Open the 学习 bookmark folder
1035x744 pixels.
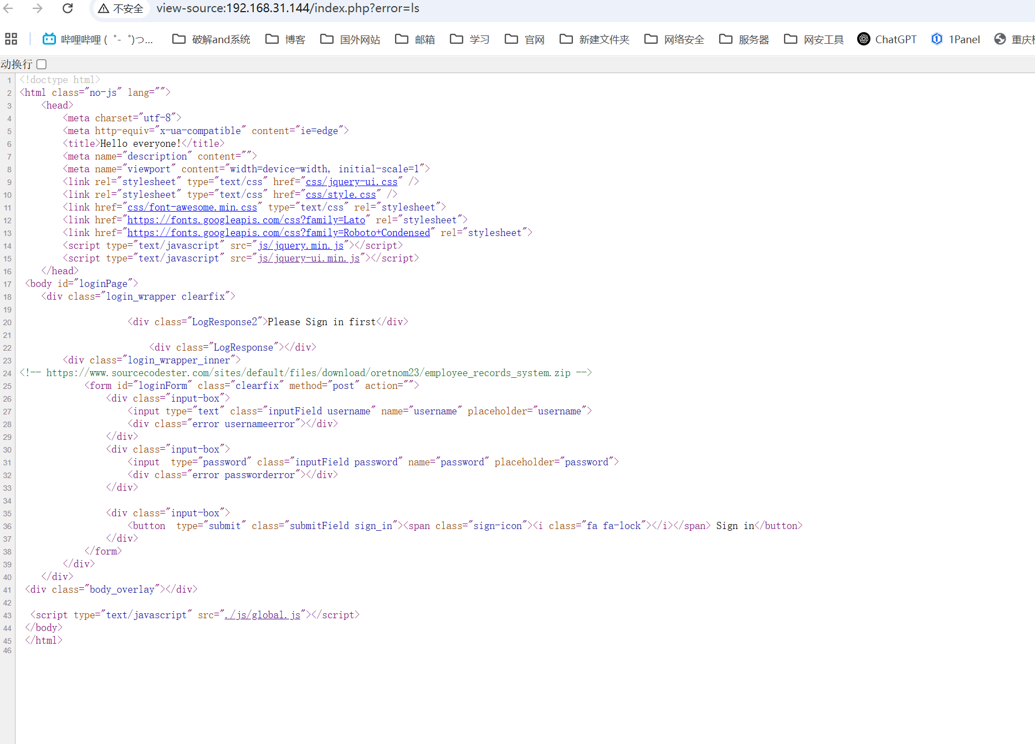[x=470, y=39]
